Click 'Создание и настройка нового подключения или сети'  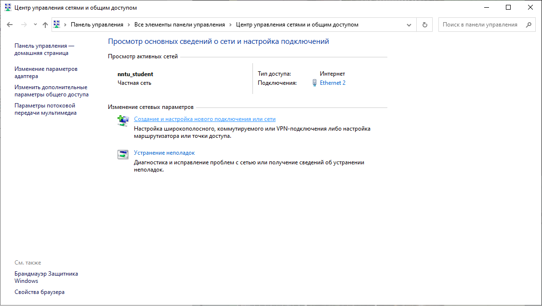pos(205,120)
